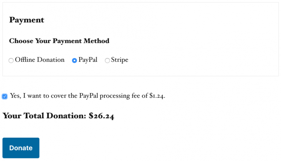Click the "Payment" section heading
This screenshot has height=161, width=281.
click(x=27, y=20)
